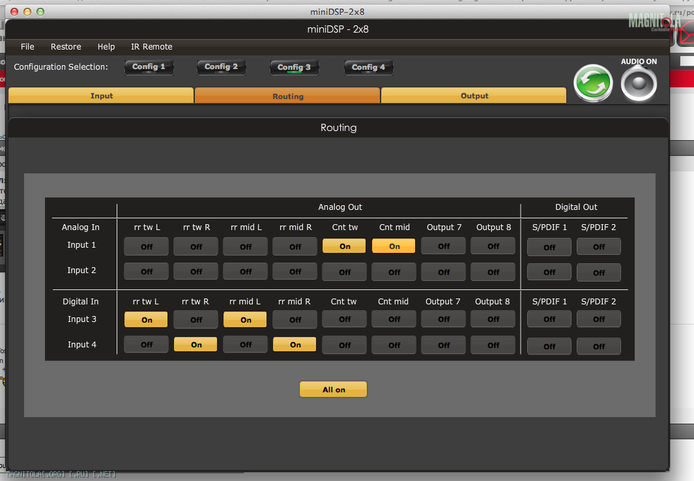Turn off Input 4 to rr mid R routing

295,344
